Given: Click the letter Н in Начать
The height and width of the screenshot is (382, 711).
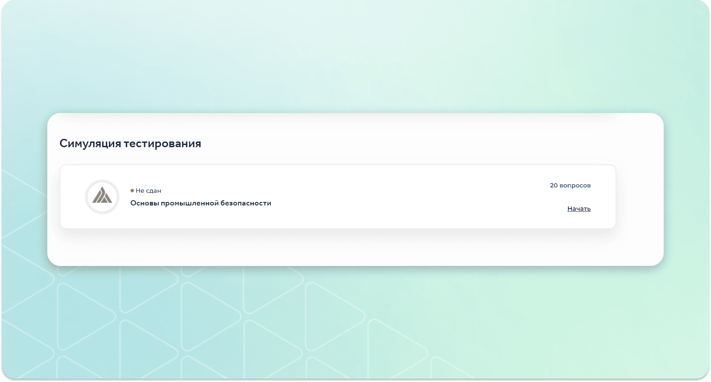Looking at the screenshot, I should click(570, 209).
